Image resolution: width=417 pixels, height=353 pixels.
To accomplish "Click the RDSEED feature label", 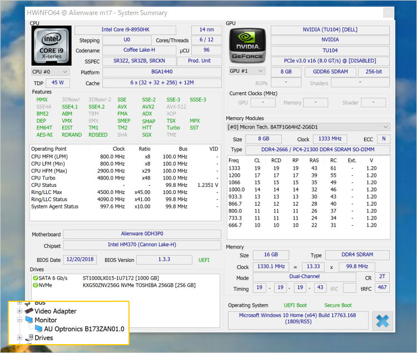I will (98, 135).
